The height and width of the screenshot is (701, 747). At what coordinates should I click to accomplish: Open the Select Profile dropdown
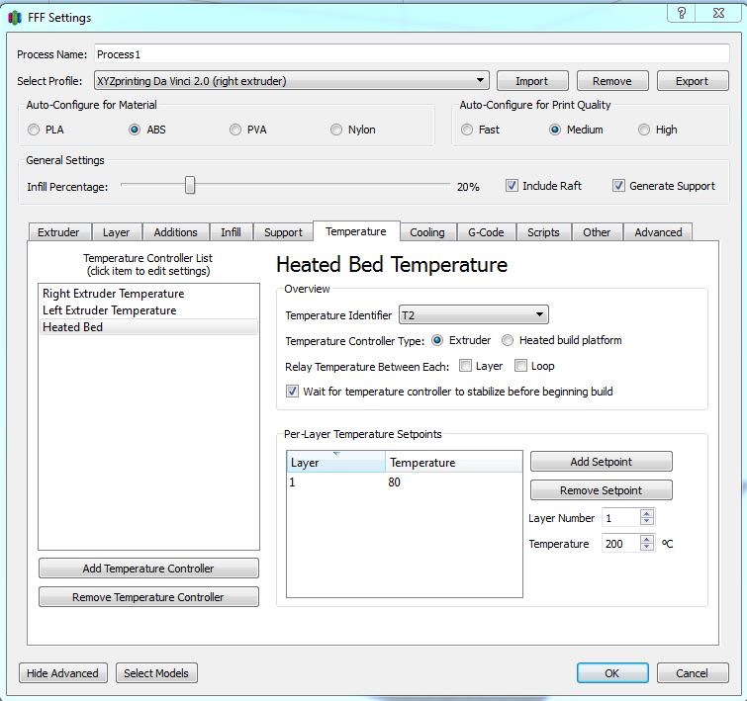pos(291,81)
